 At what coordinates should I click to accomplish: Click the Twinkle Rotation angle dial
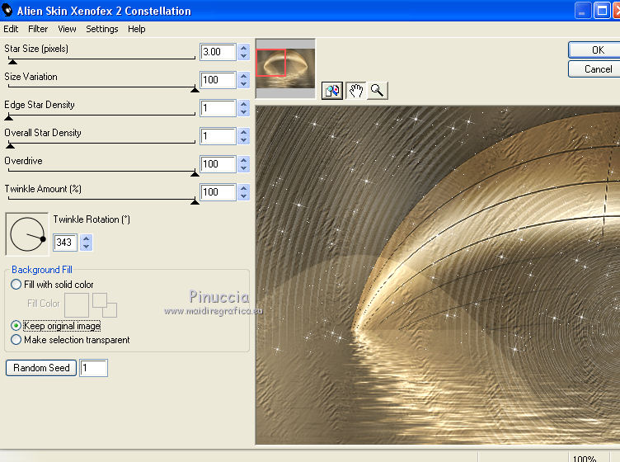point(27,234)
